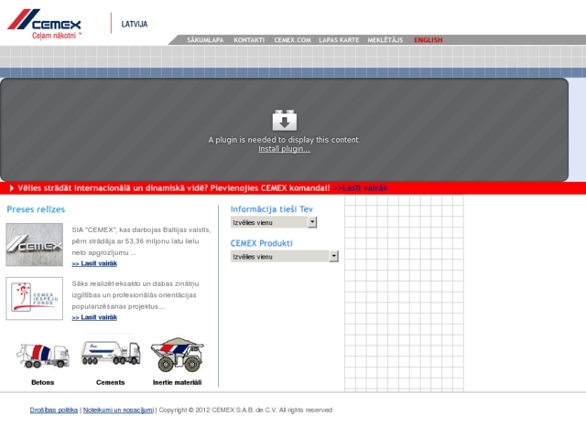Expand the Informācija tieši Tev dropdown

(273, 222)
